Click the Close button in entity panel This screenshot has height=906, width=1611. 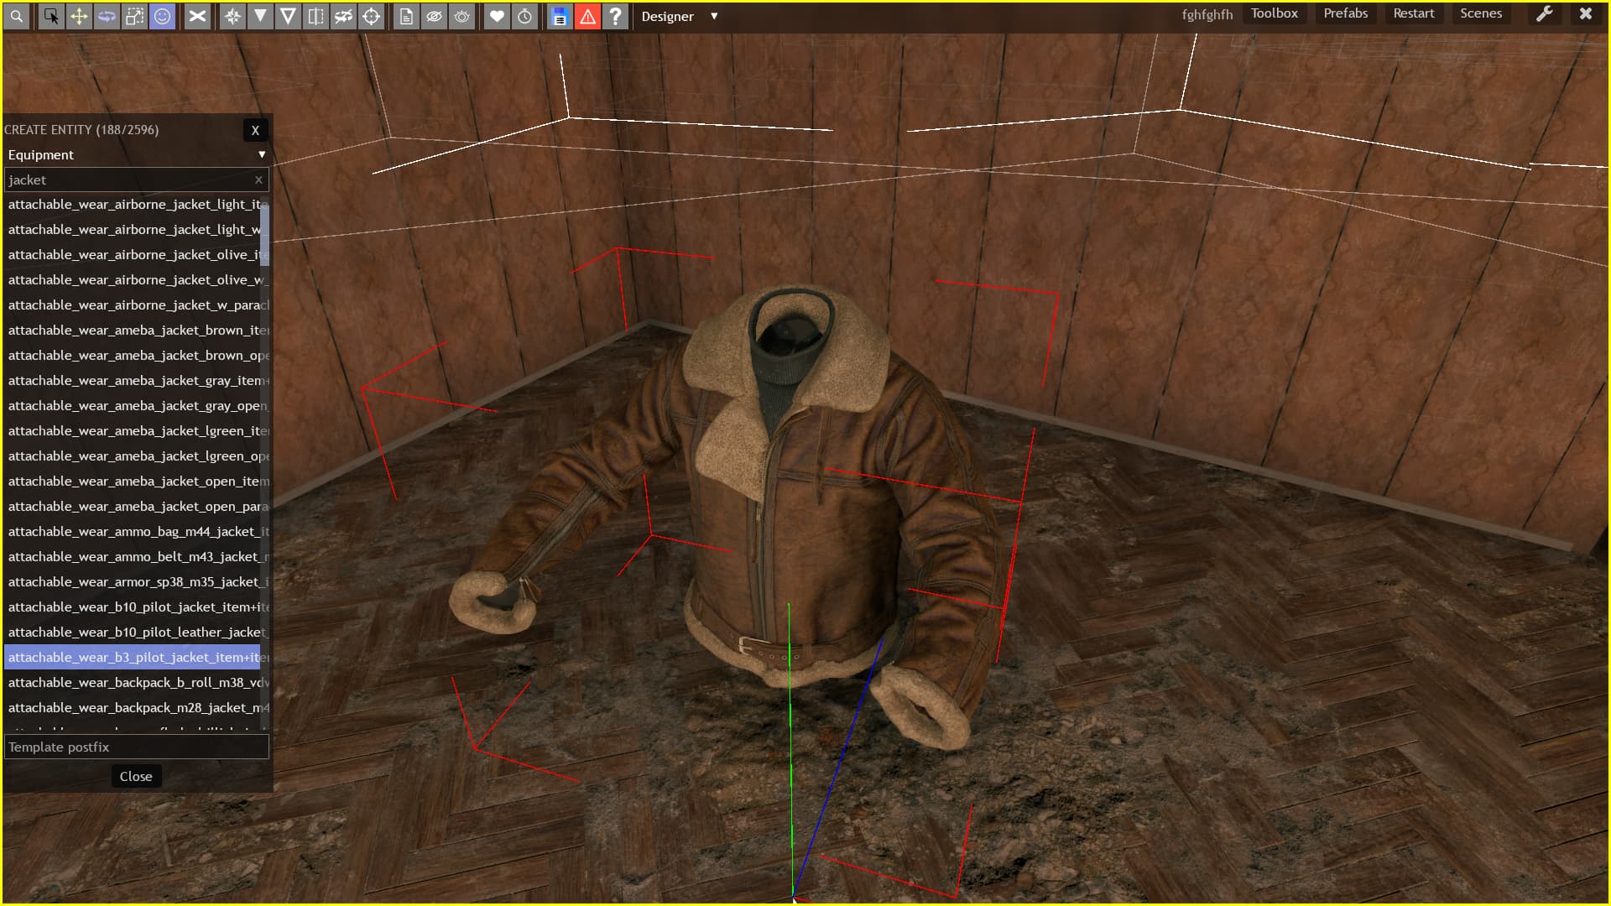coord(136,776)
